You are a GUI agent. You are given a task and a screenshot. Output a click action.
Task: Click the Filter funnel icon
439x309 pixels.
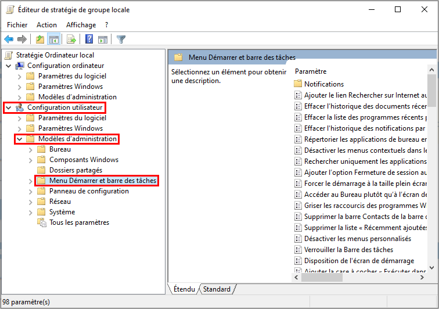tap(121, 39)
